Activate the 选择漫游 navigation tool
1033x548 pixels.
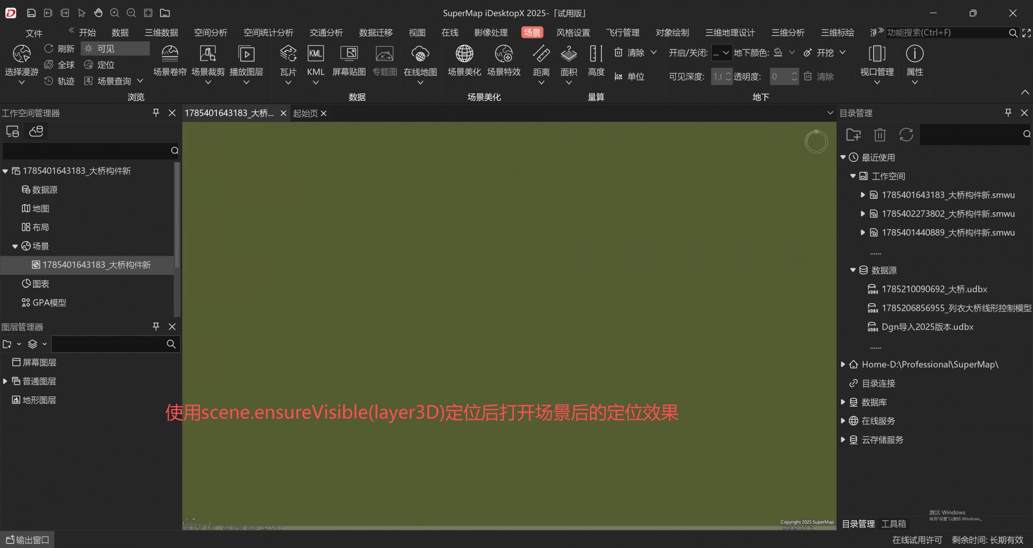(x=22, y=65)
